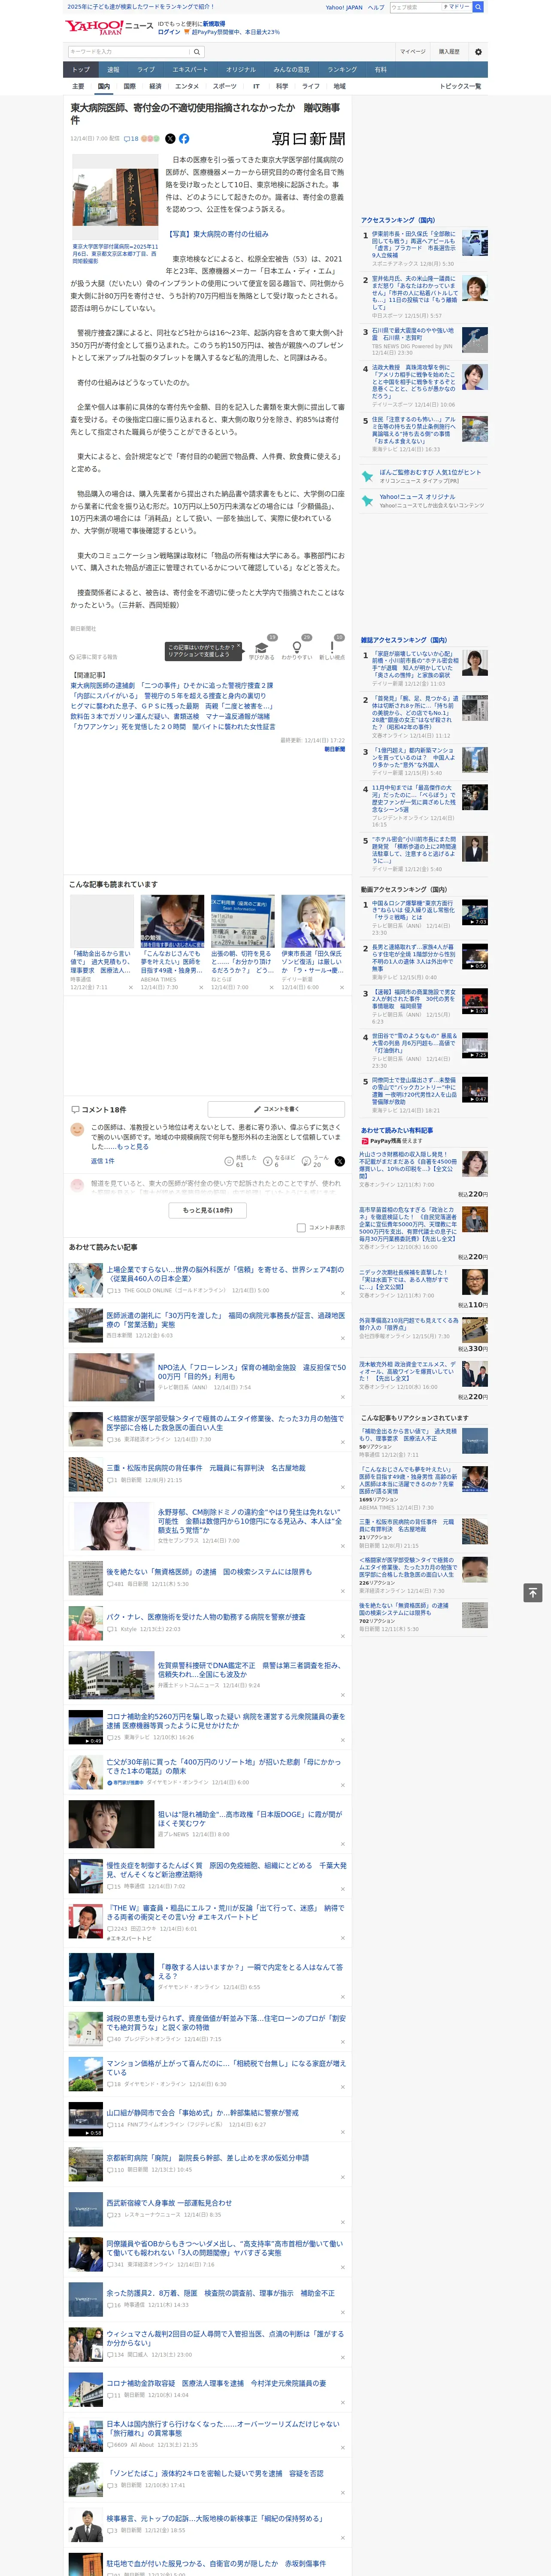
Task: Open the IT category tab
Action: pos(256,87)
